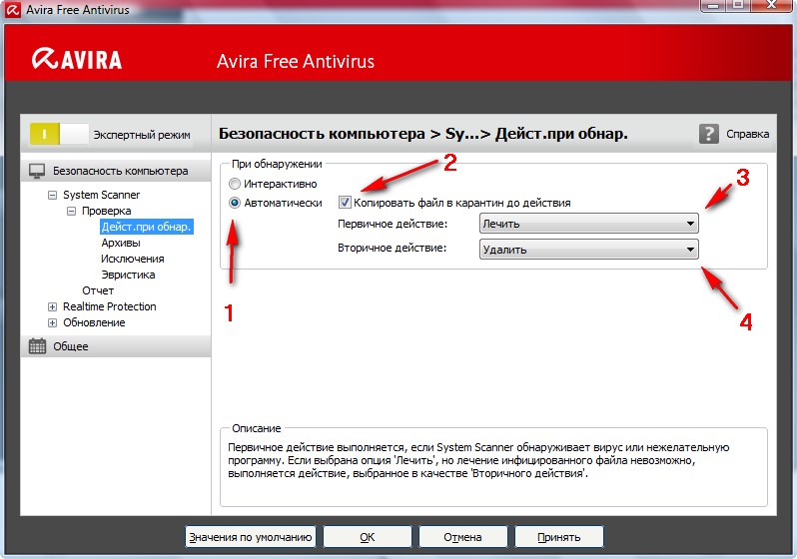Select Исключения in the tree
The width and height of the screenshot is (797, 559).
coord(132,259)
